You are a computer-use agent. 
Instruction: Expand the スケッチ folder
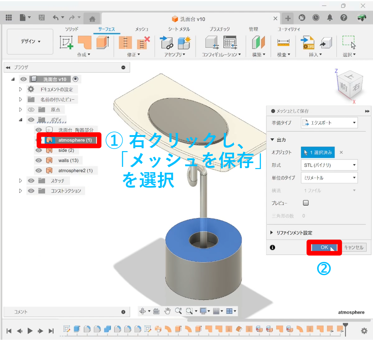[20, 181]
